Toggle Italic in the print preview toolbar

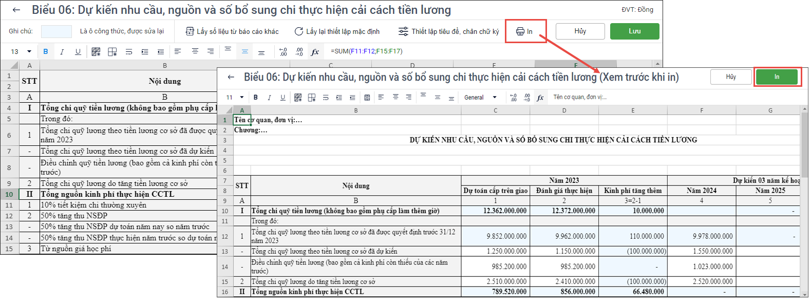pyautogui.click(x=269, y=98)
